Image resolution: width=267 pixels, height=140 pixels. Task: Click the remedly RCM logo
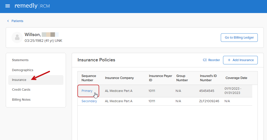[x=32, y=6]
